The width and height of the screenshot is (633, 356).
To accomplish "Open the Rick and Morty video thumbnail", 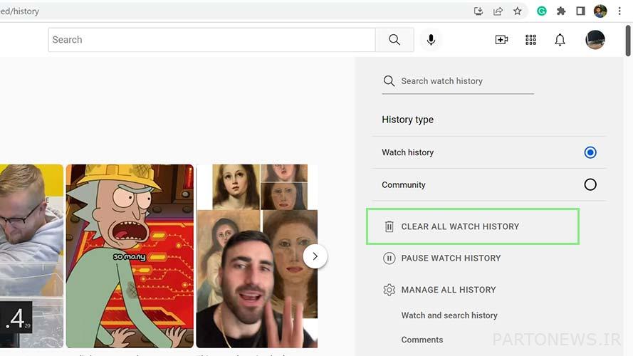I will point(130,256).
